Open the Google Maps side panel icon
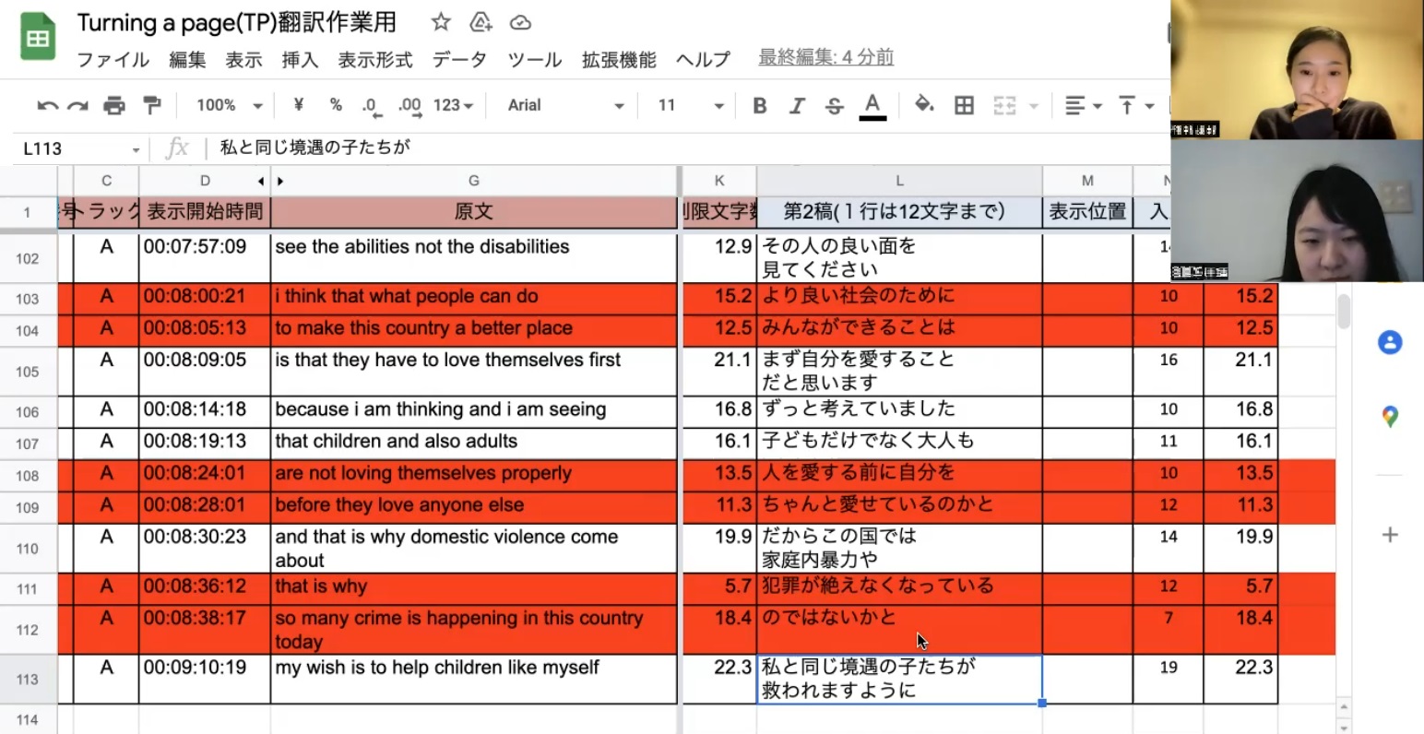This screenshot has height=734, width=1424. [1390, 417]
